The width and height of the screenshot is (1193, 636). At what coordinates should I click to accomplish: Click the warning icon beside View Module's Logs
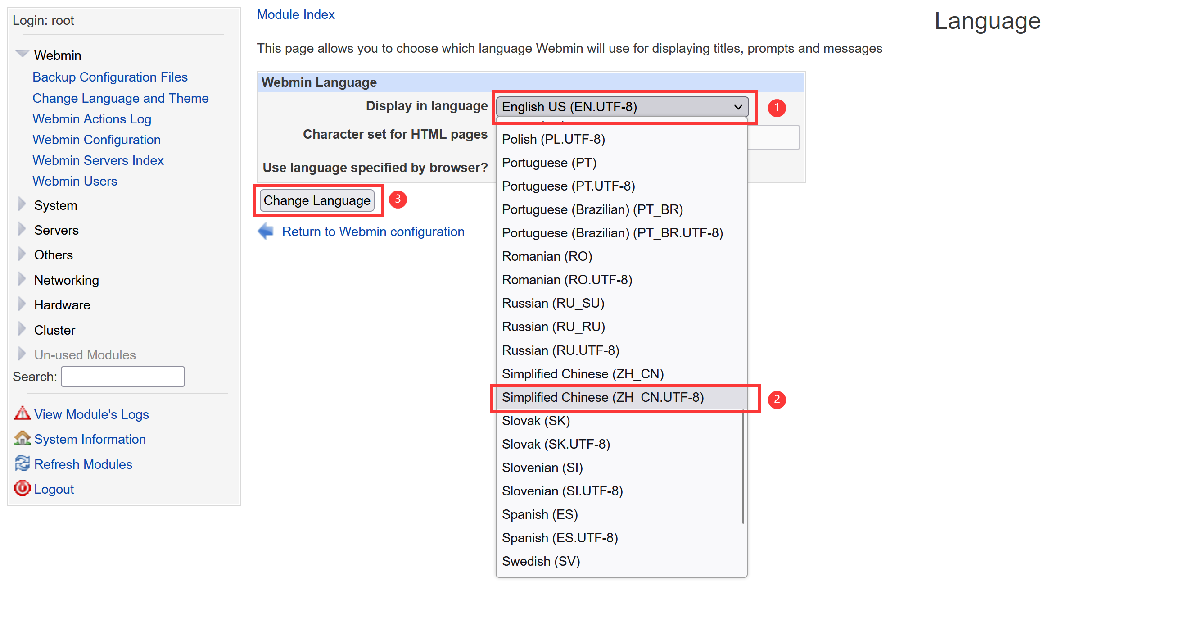pos(22,413)
